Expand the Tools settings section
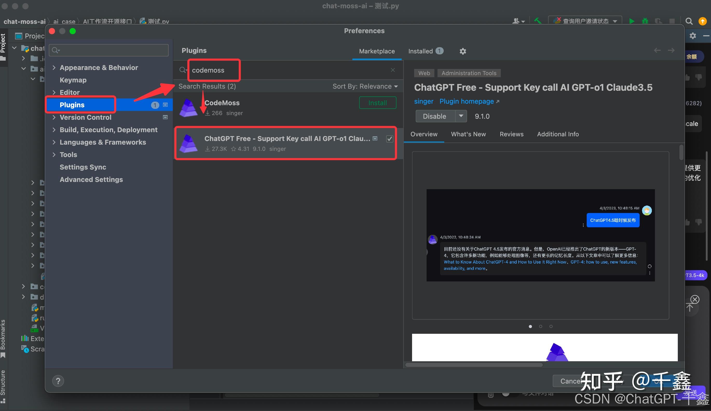Image resolution: width=711 pixels, height=411 pixels. [x=54, y=154]
